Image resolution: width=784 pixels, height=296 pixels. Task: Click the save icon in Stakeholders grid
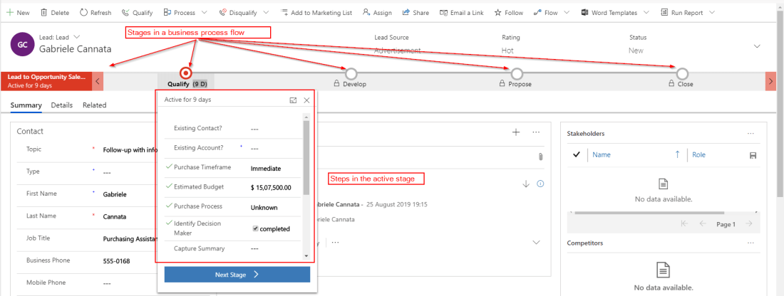pos(752,155)
